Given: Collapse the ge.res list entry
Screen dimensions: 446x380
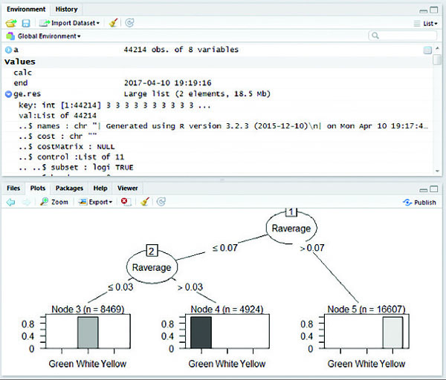Looking at the screenshot, I should tap(8, 94).
